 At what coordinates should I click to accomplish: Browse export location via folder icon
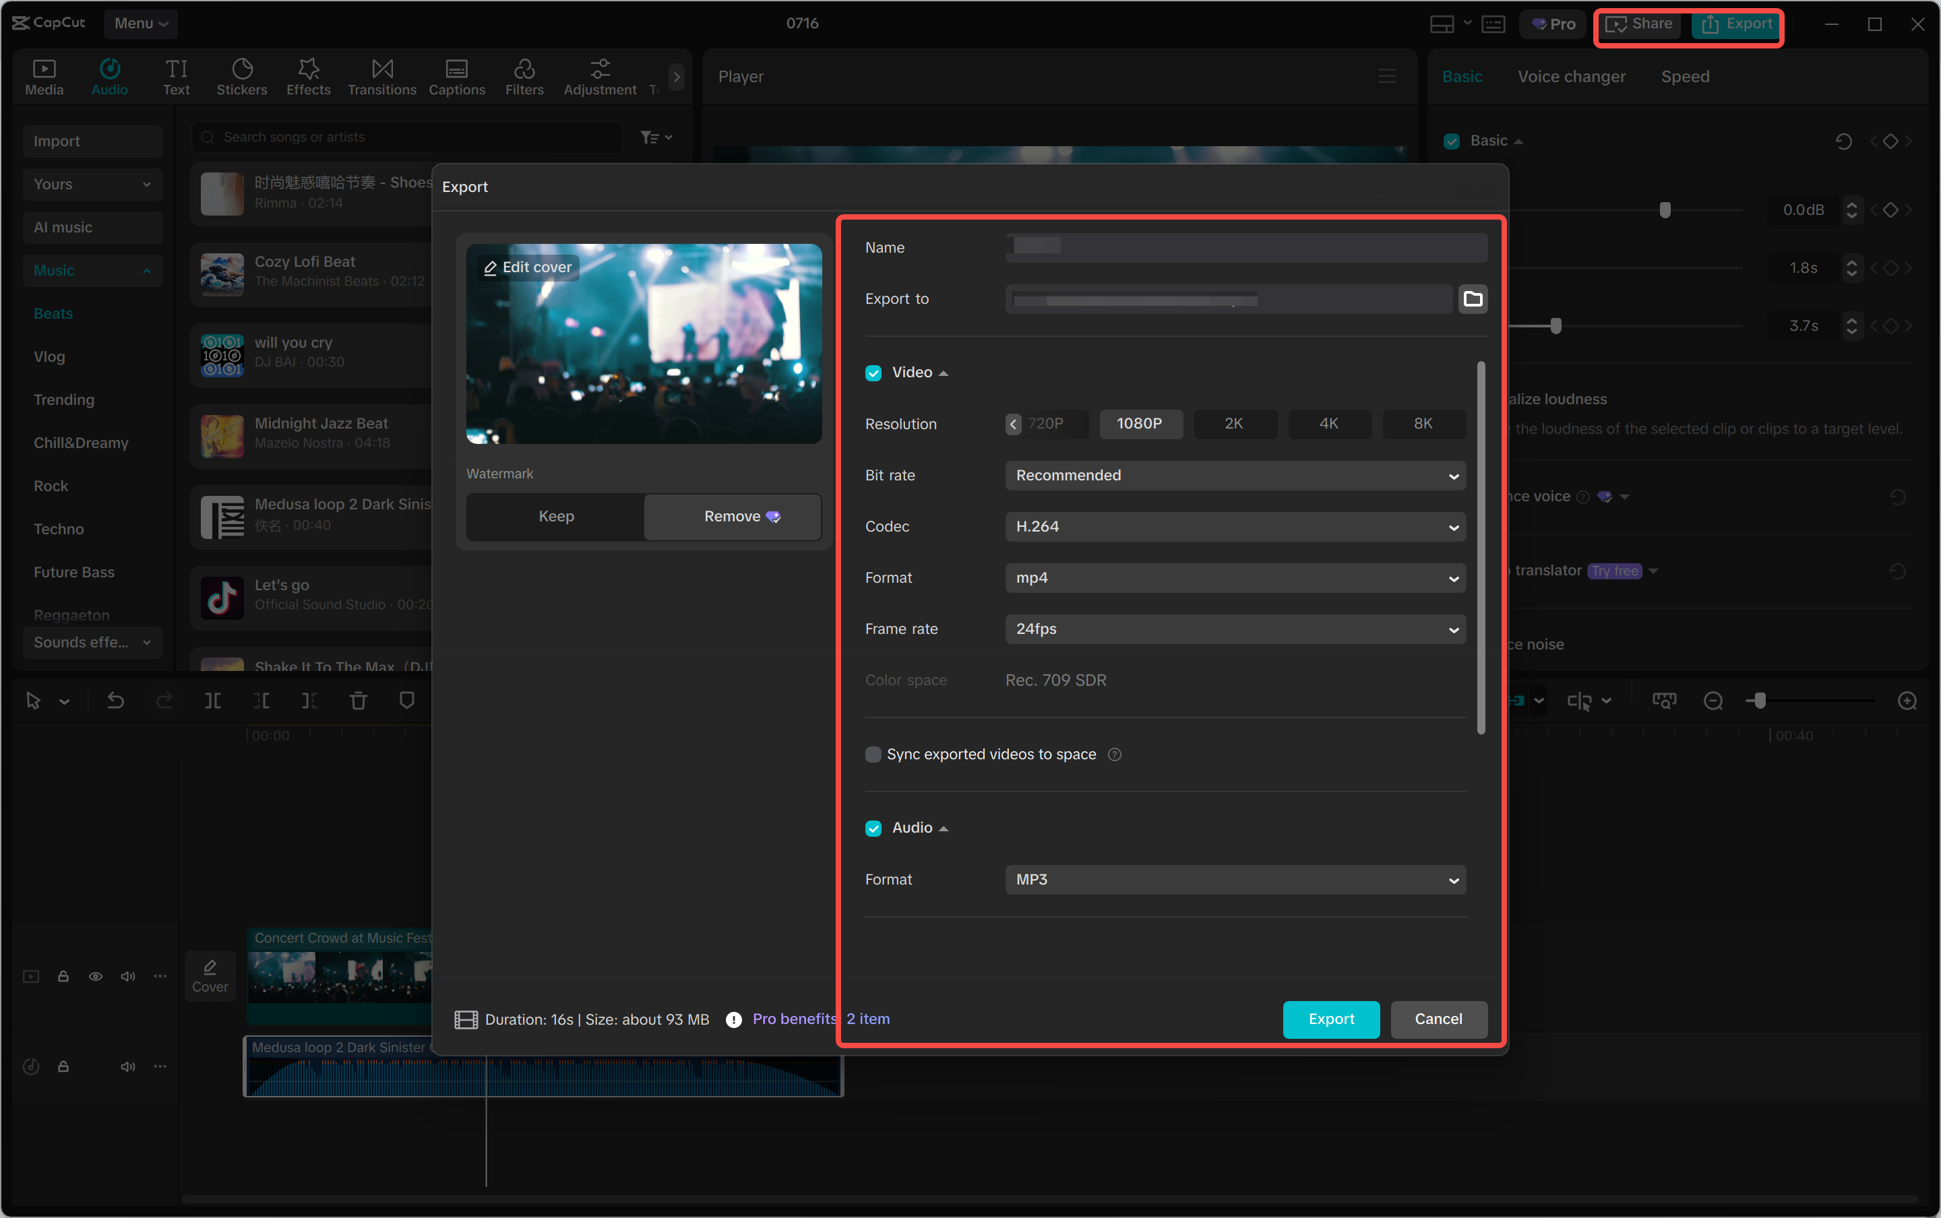click(1473, 299)
